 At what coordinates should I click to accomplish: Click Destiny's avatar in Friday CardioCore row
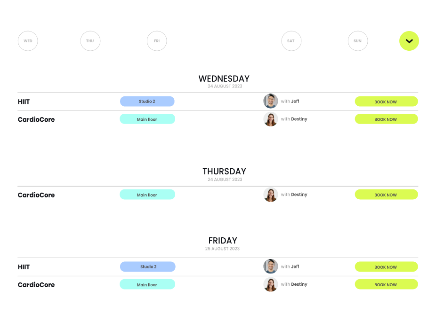[271, 284]
